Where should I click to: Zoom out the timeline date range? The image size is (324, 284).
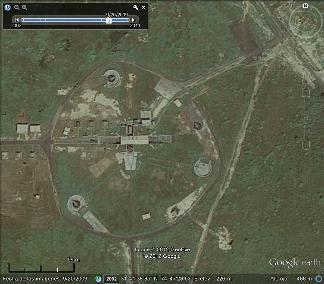(x=17, y=7)
